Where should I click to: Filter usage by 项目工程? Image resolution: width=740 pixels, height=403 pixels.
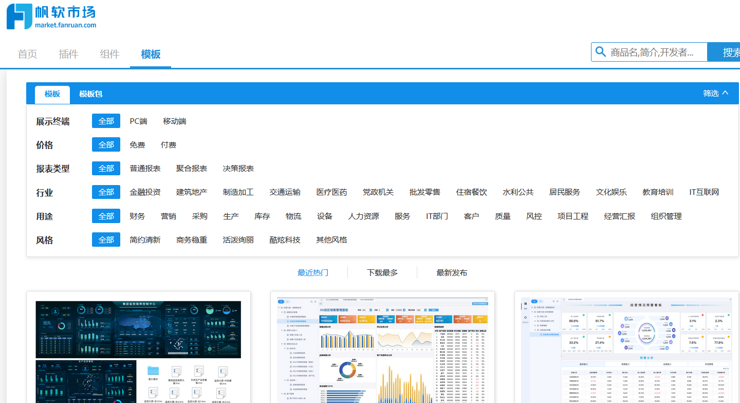coord(573,216)
